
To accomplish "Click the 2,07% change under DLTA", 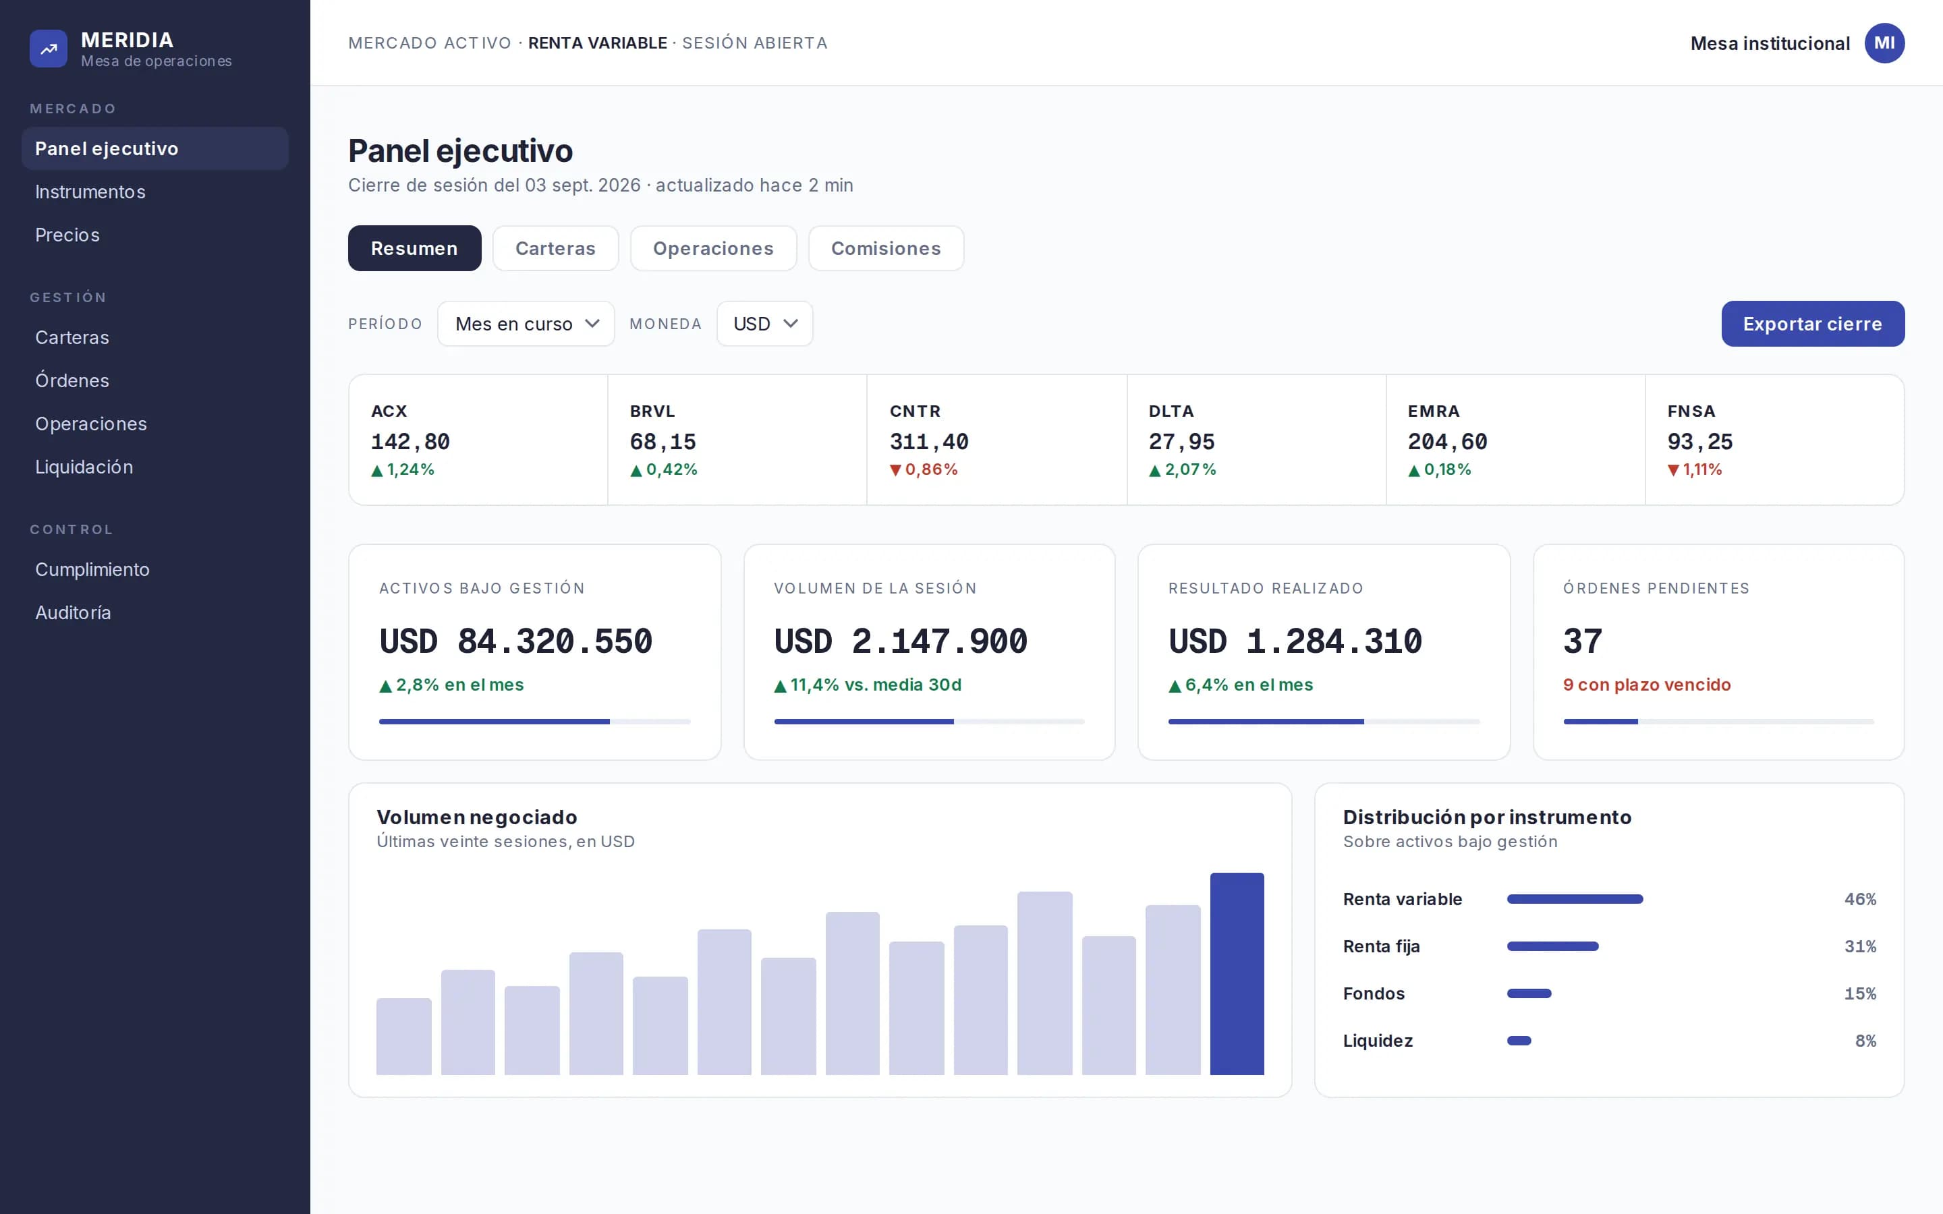I will click(1182, 469).
